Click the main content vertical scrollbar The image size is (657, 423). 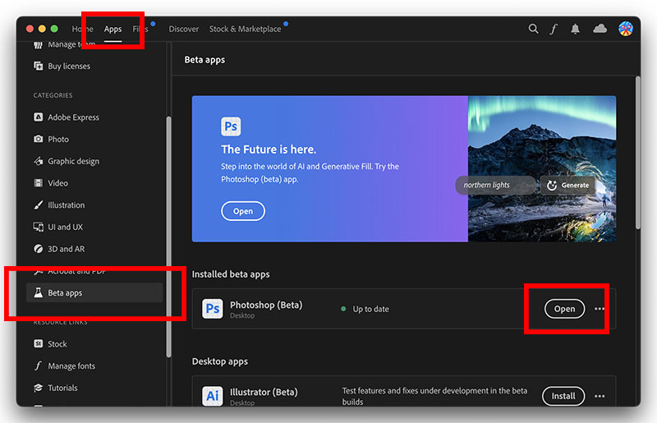(638, 153)
